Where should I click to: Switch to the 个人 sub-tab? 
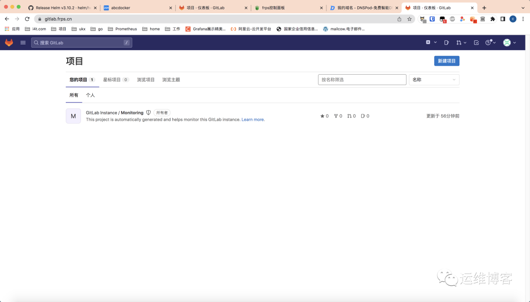click(x=90, y=95)
